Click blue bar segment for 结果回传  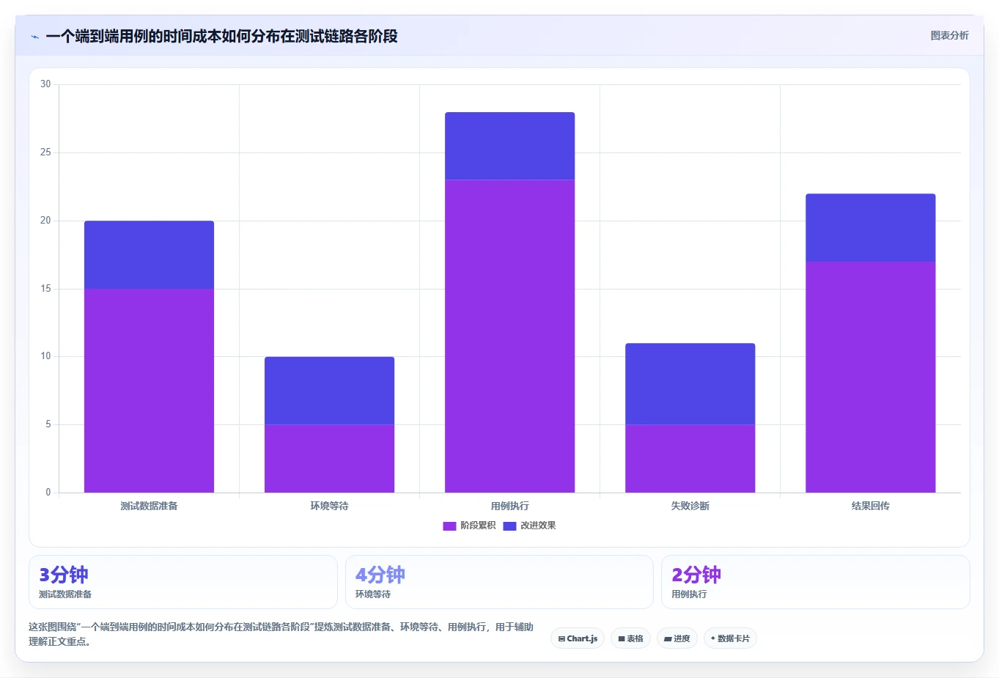[870, 228]
